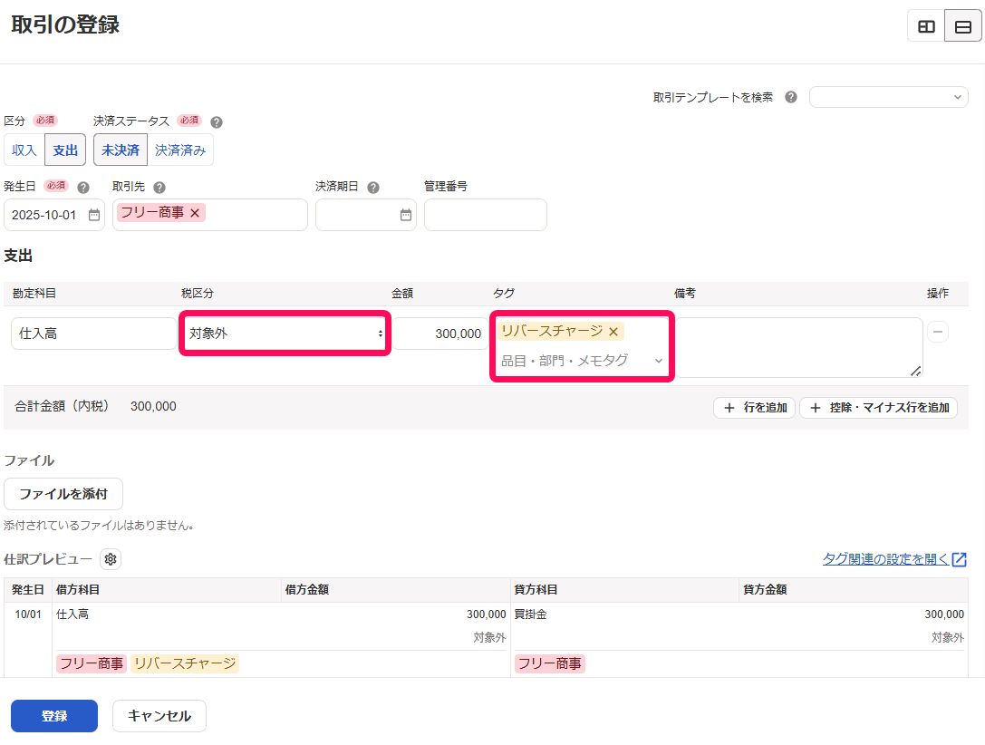This screenshot has width=985, height=745.
Task: Click 控除・マイナス行を追加 button
Action: coord(879,408)
